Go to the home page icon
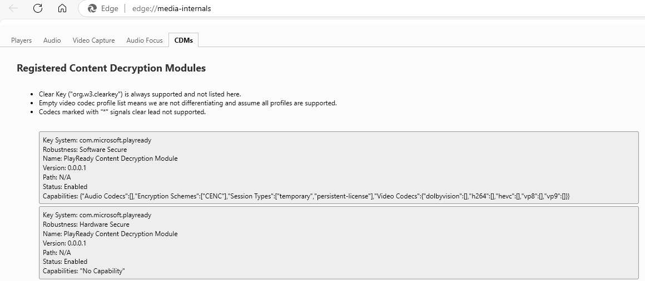Viewport: 645px width, 281px height. 62,8
